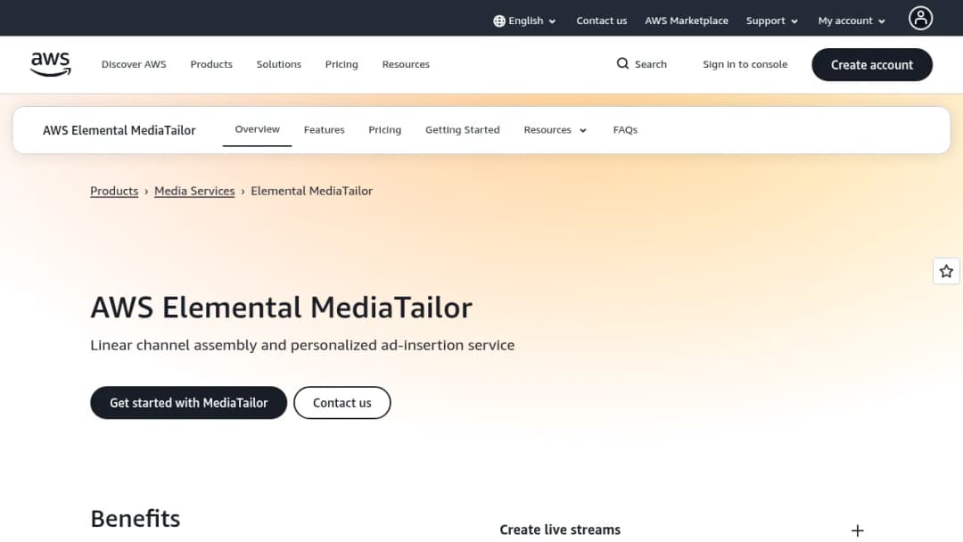Click the Benefits heading
The height and width of the screenshot is (542, 963).
click(x=136, y=519)
